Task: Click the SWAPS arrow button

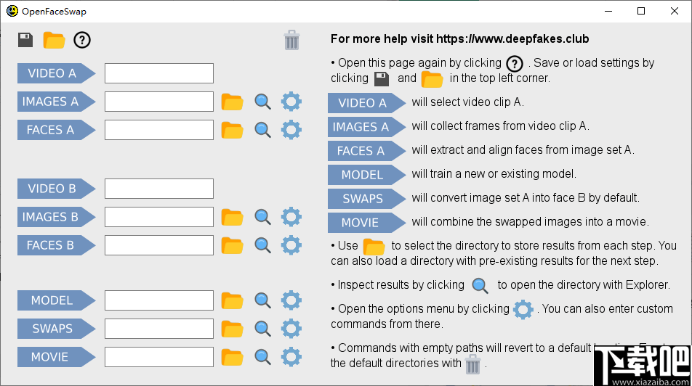Action: pyautogui.click(x=55, y=329)
